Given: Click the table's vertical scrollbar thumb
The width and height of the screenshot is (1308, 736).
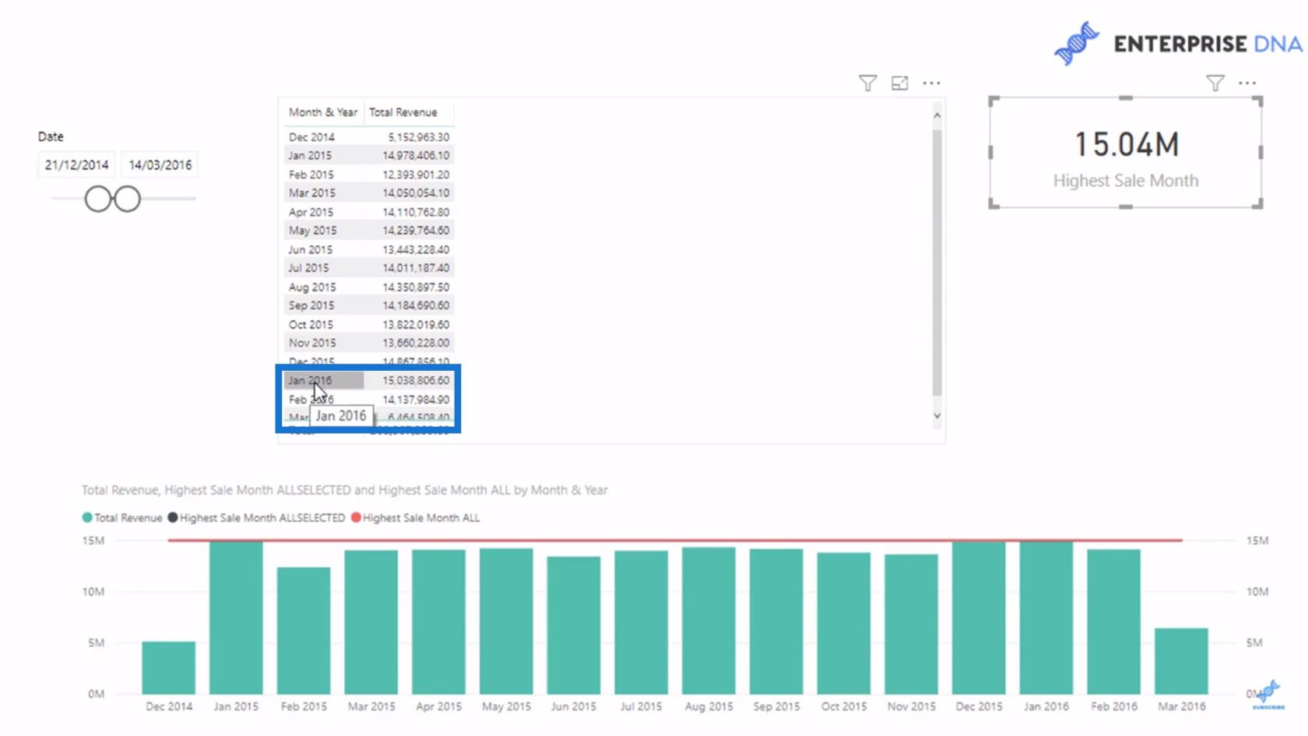Looking at the screenshot, I should 937,262.
